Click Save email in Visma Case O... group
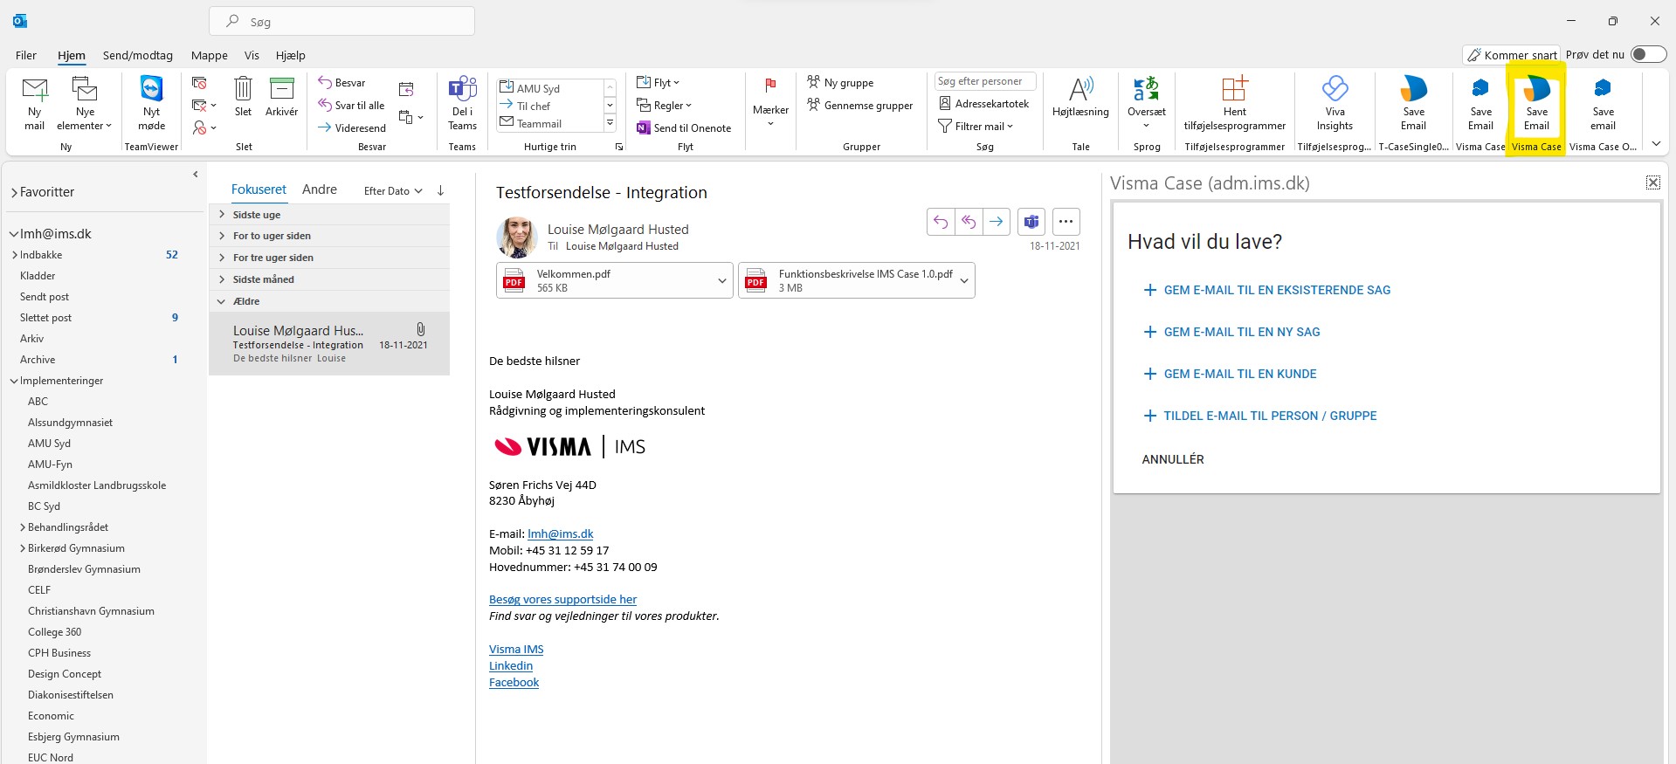 [x=1603, y=103]
